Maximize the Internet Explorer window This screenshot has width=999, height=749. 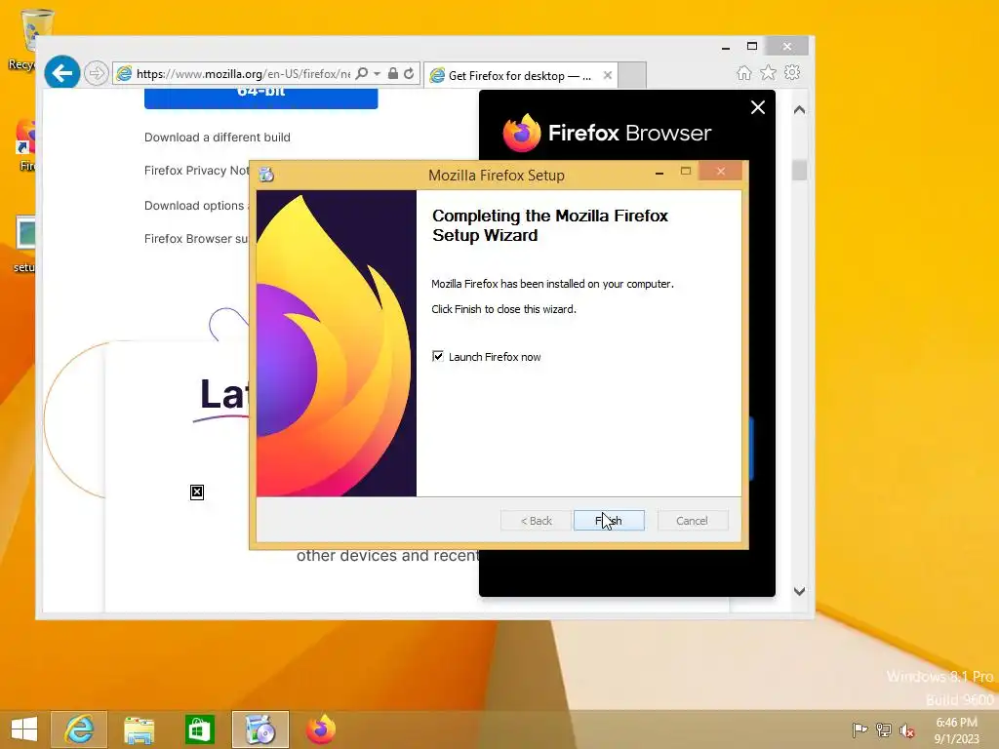752,47
